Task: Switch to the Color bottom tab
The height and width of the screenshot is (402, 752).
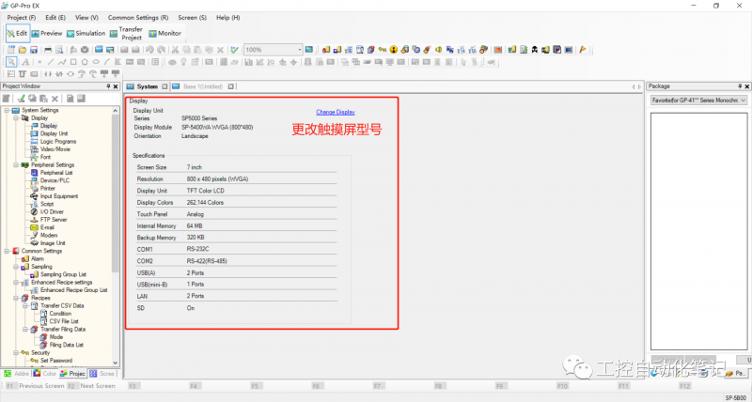Action: [45, 374]
